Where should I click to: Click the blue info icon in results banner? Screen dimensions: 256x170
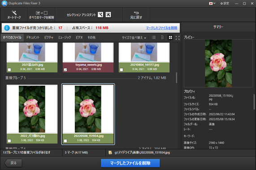(7, 28)
